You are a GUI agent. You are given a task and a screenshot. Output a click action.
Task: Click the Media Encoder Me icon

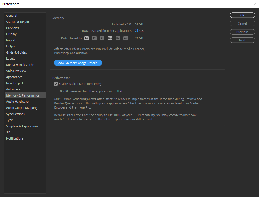(110, 38)
